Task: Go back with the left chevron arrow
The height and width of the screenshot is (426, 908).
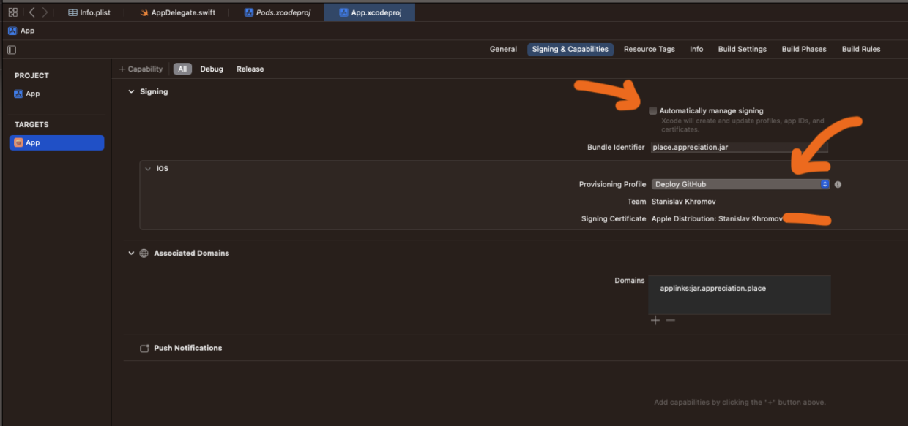Action: [x=31, y=12]
